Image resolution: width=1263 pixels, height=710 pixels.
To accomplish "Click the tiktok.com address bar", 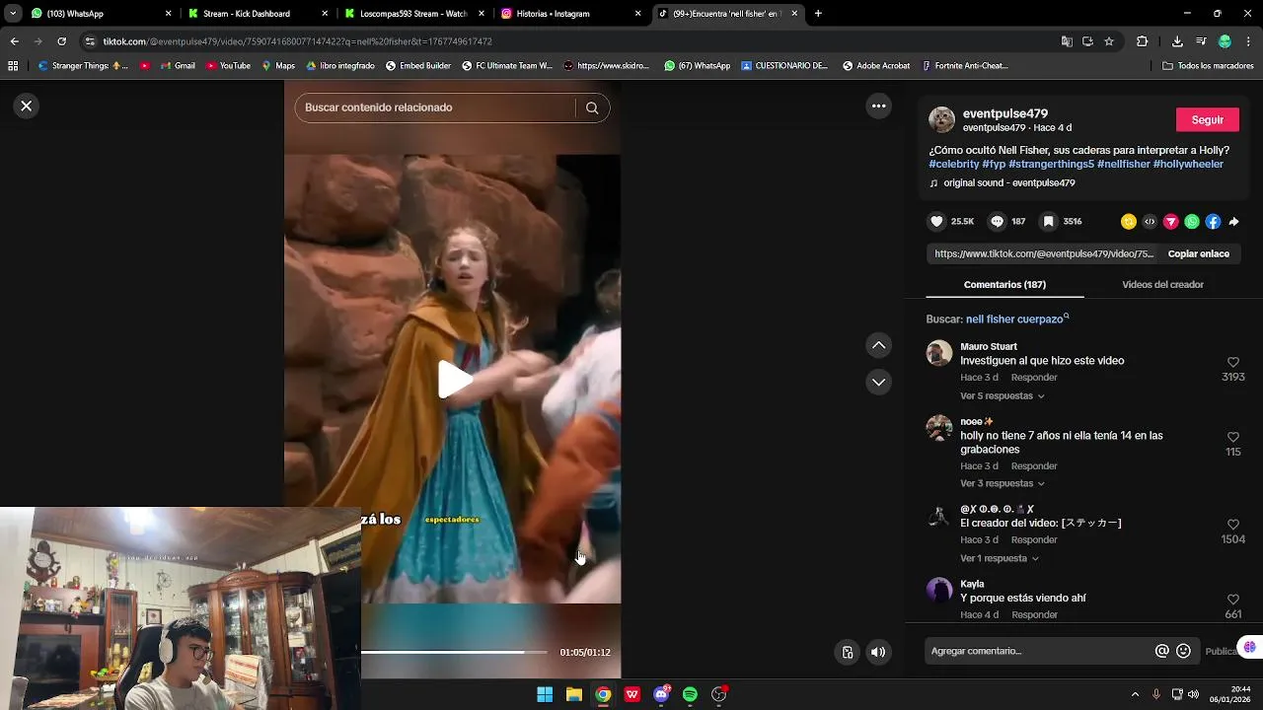I will point(572,41).
